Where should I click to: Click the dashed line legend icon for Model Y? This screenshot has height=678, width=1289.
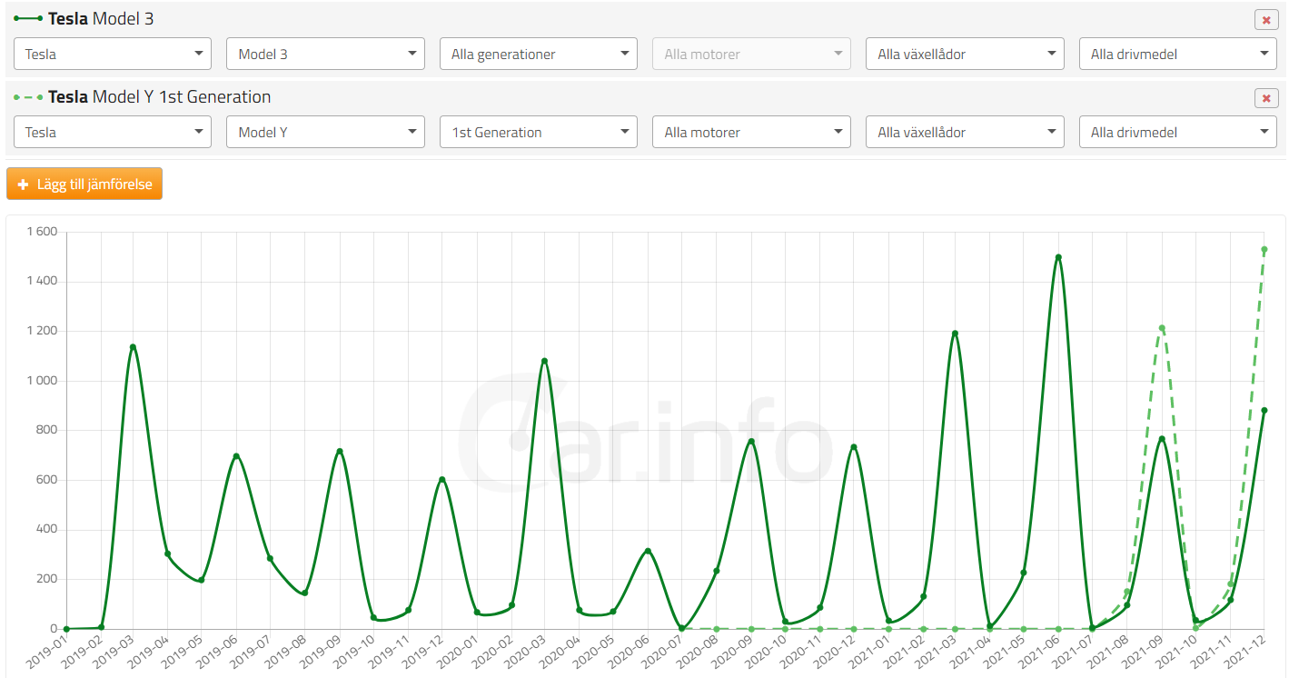click(x=28, y=96)
